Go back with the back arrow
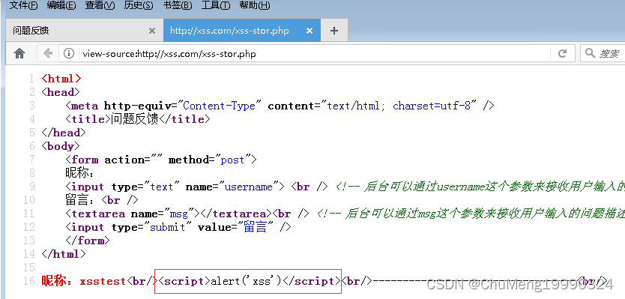The image size is (625, 299). coord(48,53)
